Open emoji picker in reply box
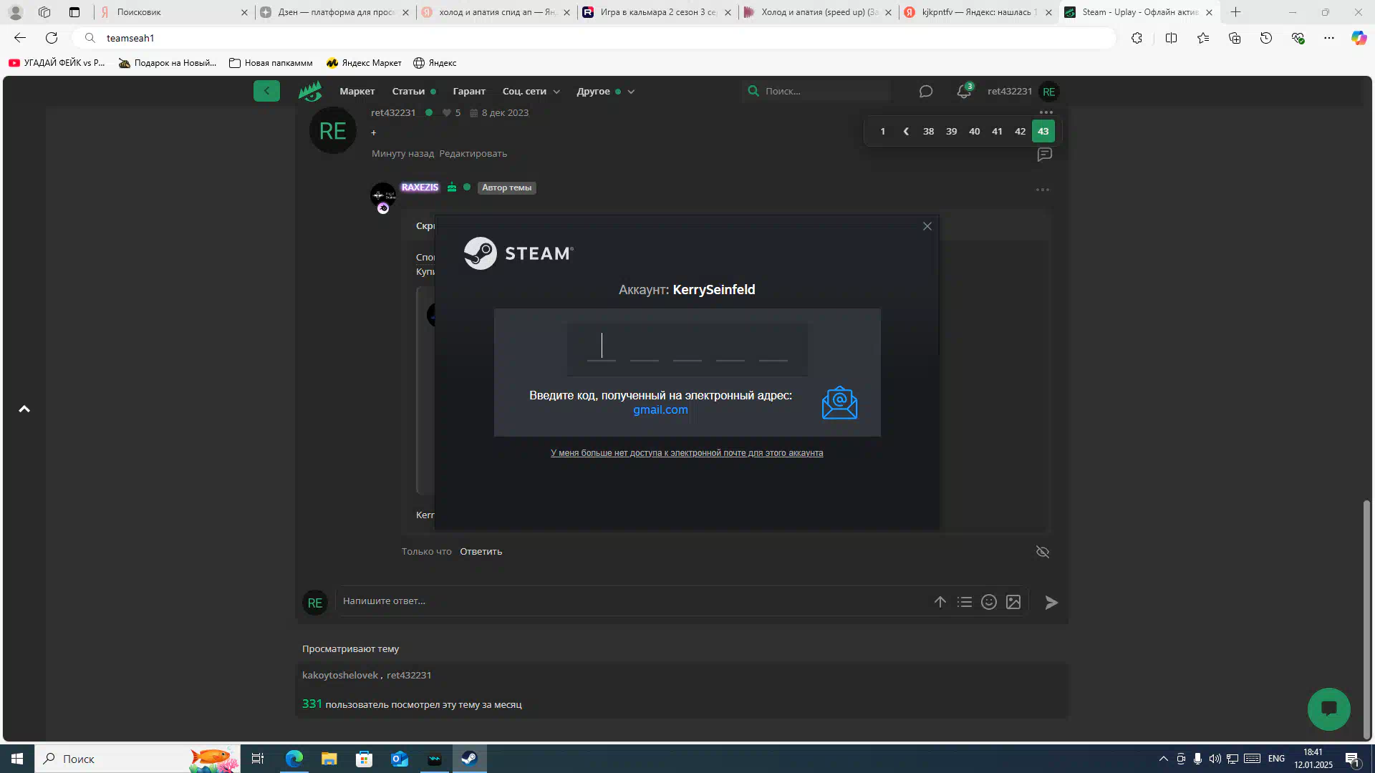1375x773 pixels. [x=989, y=602]
